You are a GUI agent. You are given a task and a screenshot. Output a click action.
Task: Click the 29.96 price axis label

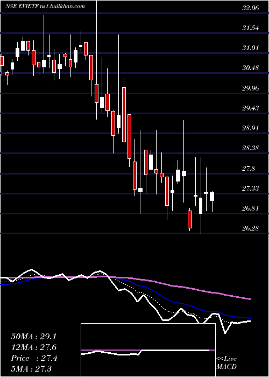(251, 88)
